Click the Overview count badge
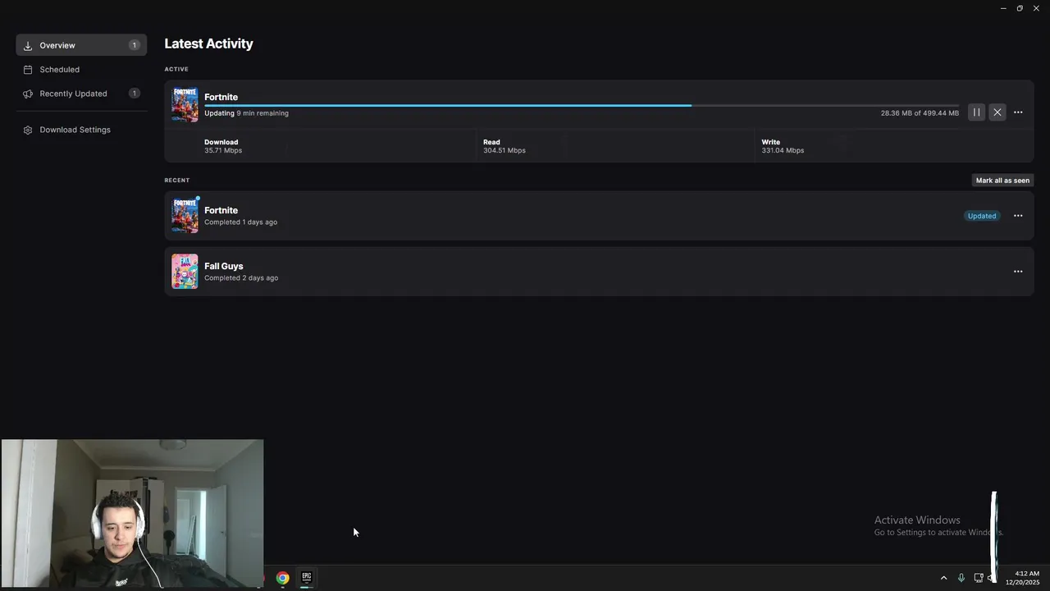 tap(134, 45)
